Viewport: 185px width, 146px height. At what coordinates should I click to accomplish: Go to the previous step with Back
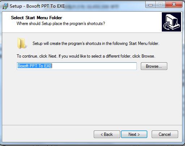[107, 134]
